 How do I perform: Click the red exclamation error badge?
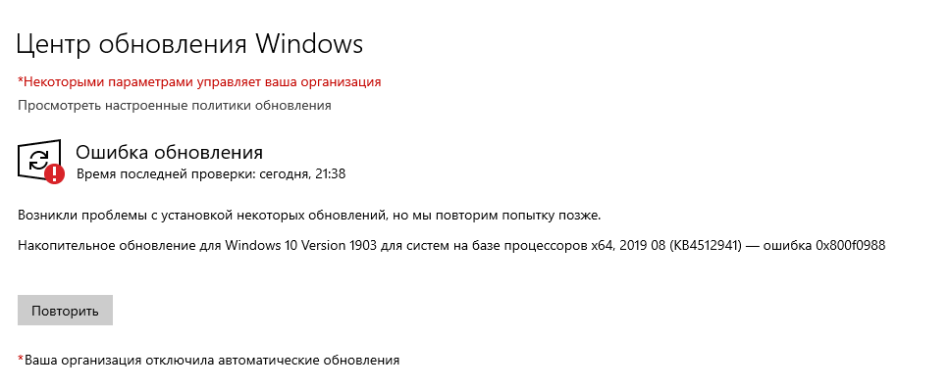pos(55,173)
